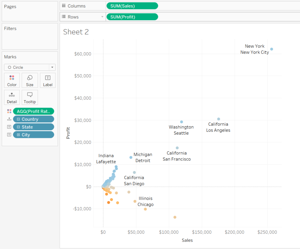The image size is (300, 249).
Task: Open the Detail marks card
Action: tap(12, 97)
